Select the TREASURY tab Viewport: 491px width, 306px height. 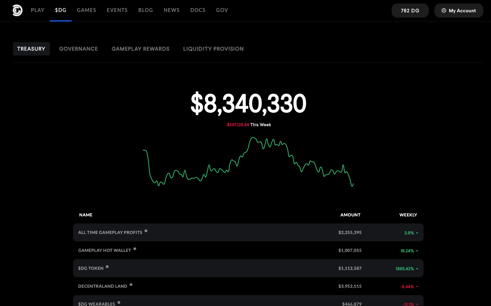point(31,49)
